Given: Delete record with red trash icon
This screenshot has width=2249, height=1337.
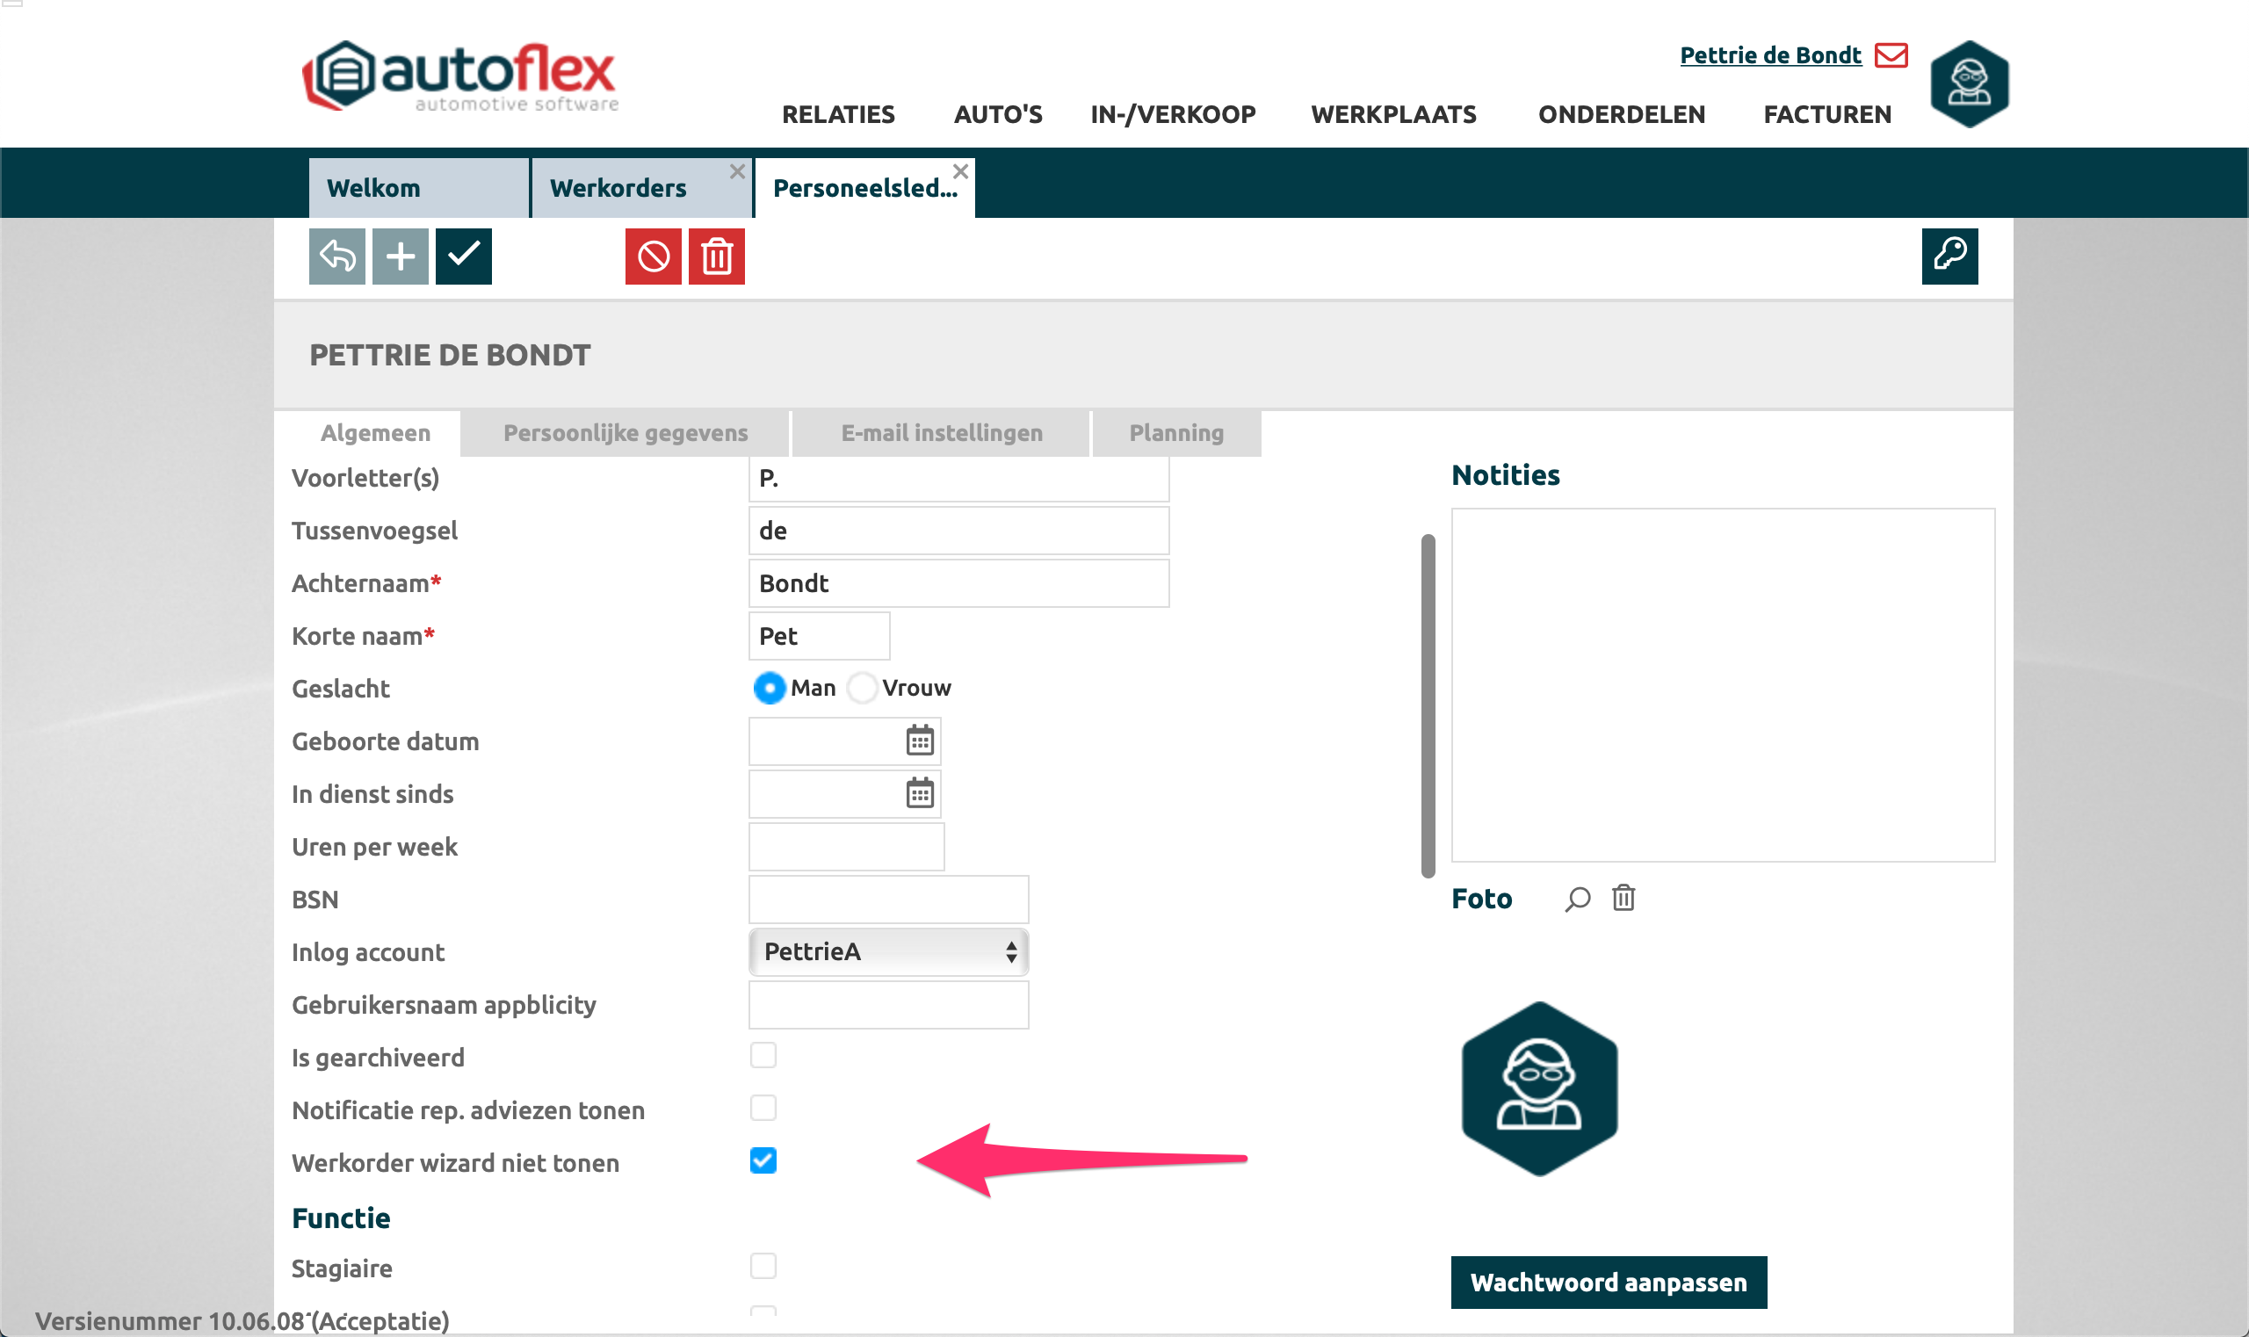Looking at the screenshot, I should 716,257.
